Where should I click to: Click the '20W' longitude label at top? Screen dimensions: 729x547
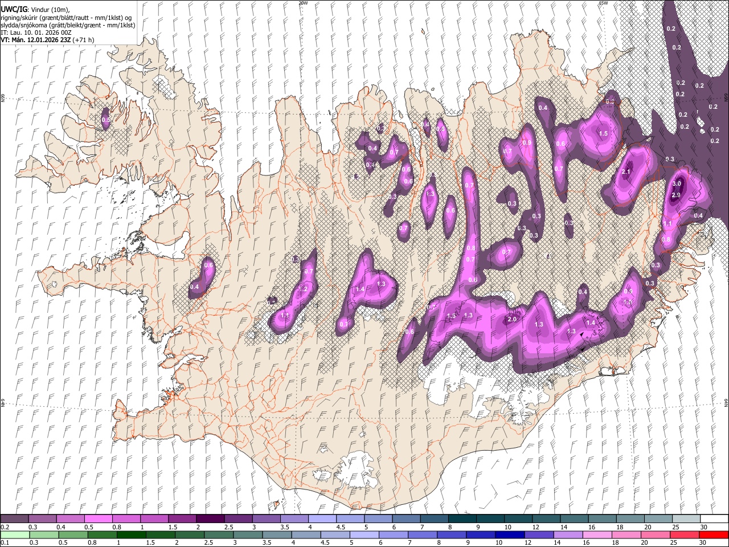coord(303,3)
